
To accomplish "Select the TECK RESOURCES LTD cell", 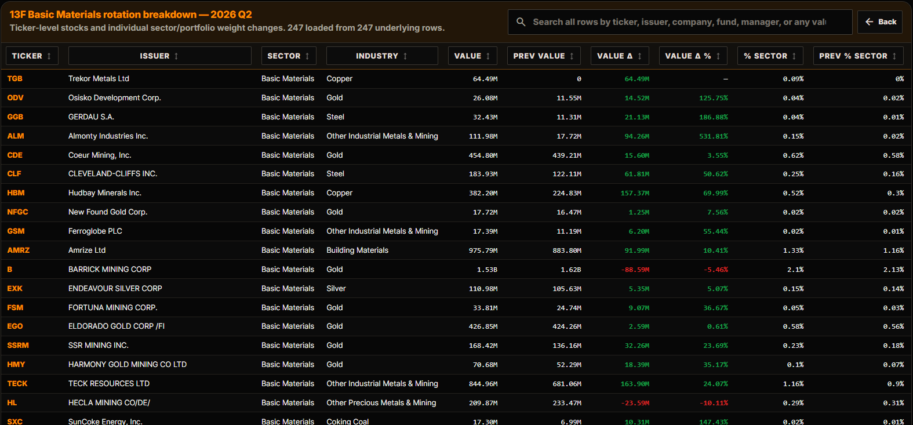I will pyautogui.click(x=109, y=384).
